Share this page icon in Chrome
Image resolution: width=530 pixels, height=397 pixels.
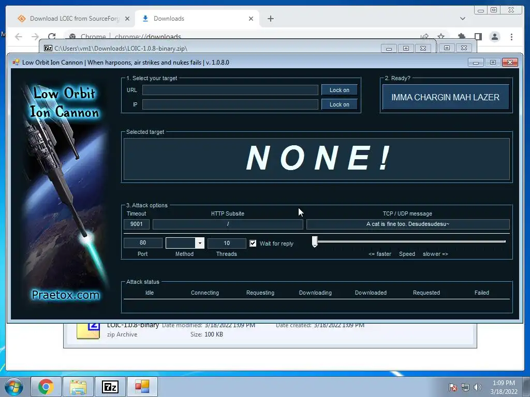[424, 37]
